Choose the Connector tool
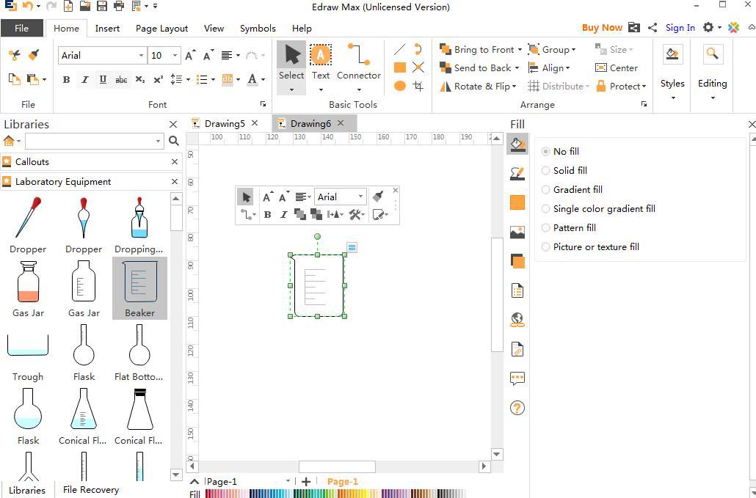756x498 pixels. coord(359,68)
